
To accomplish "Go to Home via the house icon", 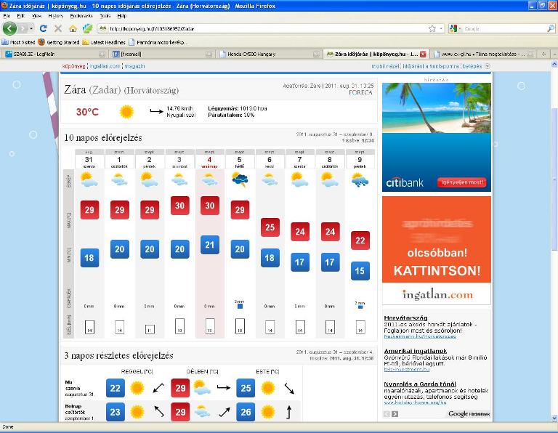I will [73, 29].
